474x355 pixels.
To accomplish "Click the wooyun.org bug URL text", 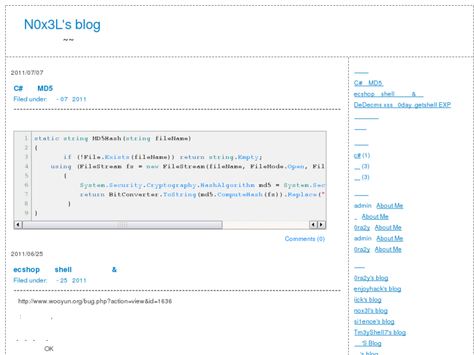I will point(95,302).
